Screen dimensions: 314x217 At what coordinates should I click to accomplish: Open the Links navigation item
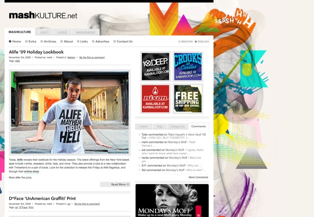(83, 41)
